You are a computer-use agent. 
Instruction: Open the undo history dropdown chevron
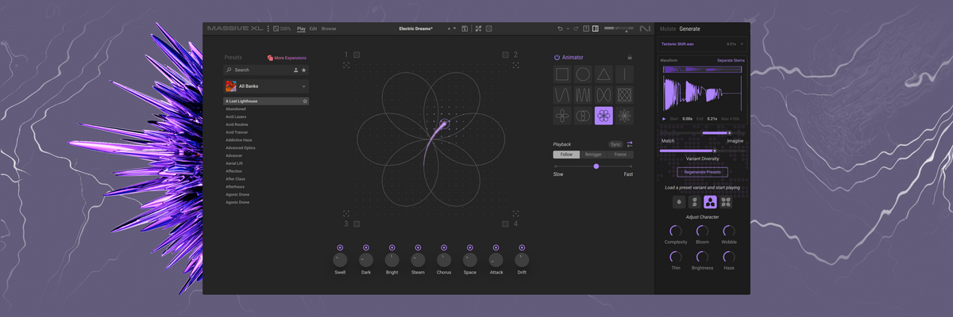click(567, 29)
